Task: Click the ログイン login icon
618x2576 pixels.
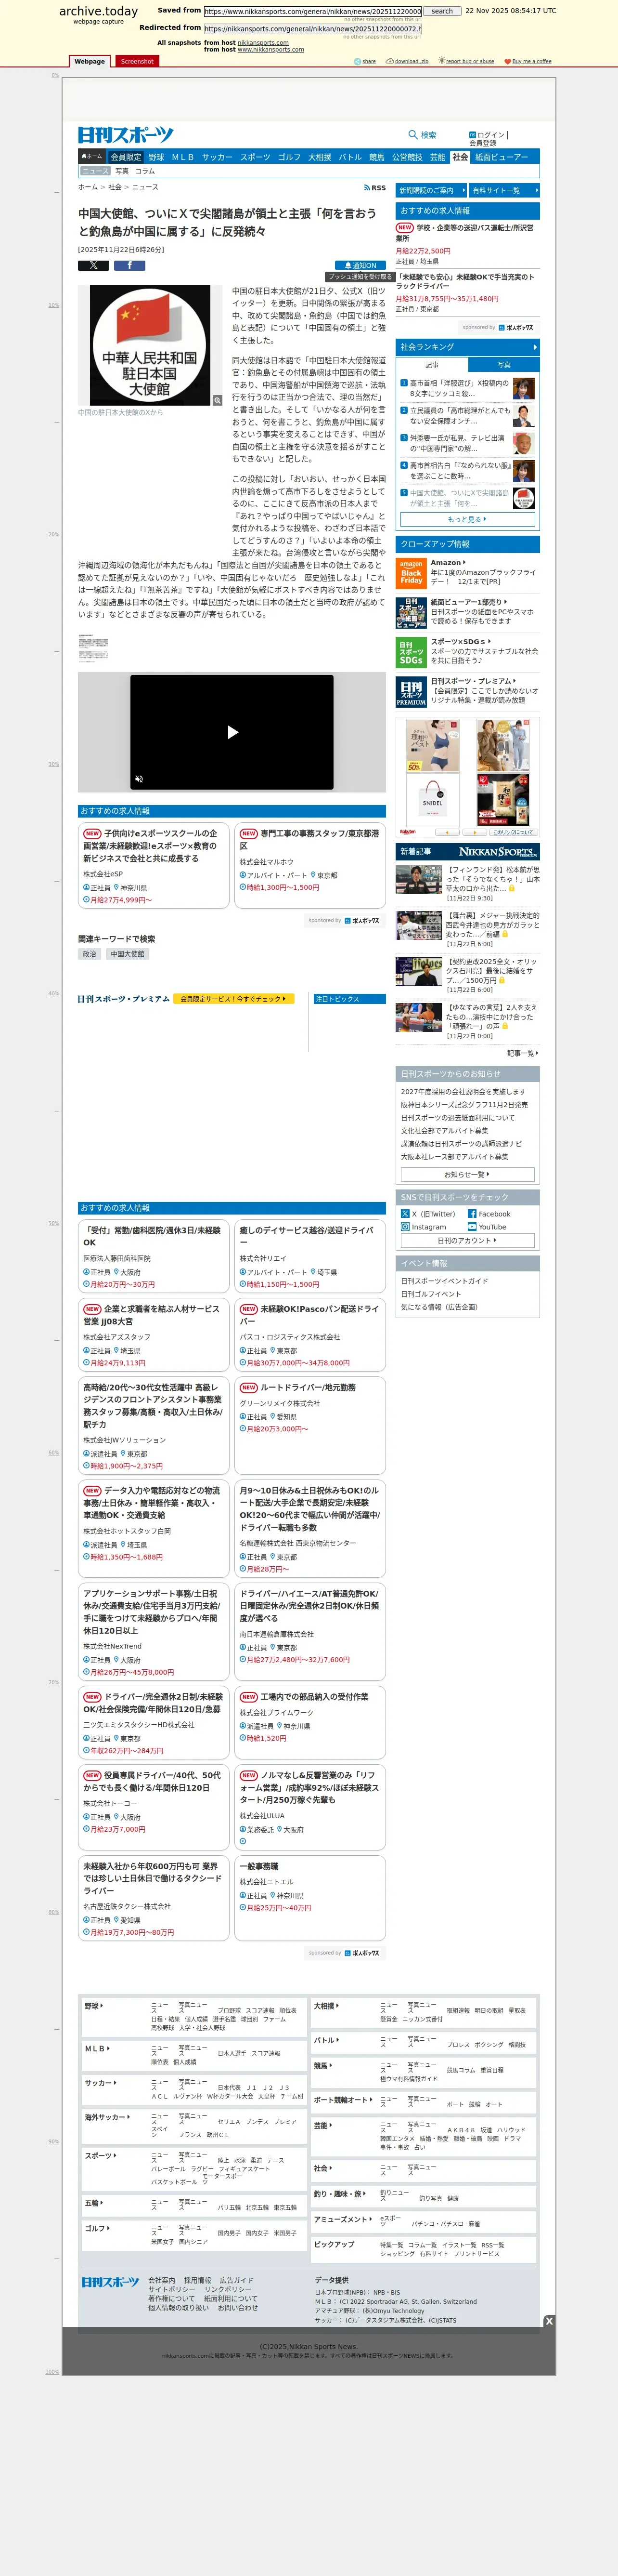Action: point(472,135)
